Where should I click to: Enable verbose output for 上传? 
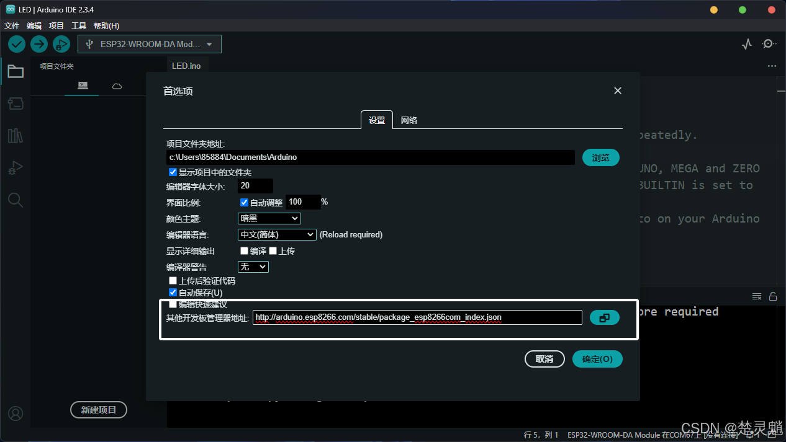click(273, 251)
